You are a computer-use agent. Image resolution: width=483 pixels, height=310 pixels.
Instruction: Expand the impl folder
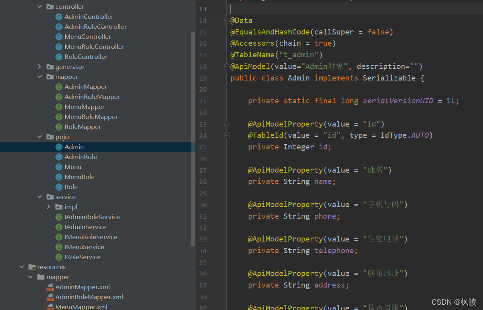(x=49, y=207)
